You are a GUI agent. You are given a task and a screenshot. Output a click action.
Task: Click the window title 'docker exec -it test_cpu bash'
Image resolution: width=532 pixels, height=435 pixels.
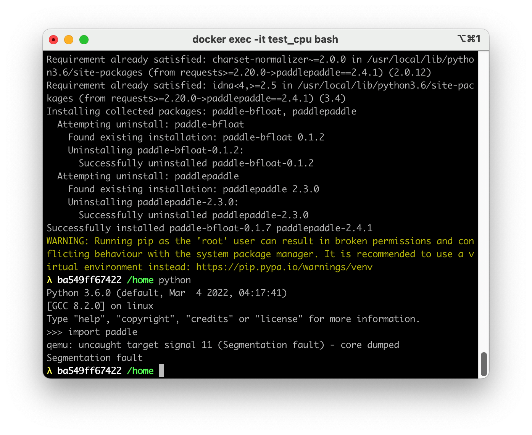click(x=265, y=39)
